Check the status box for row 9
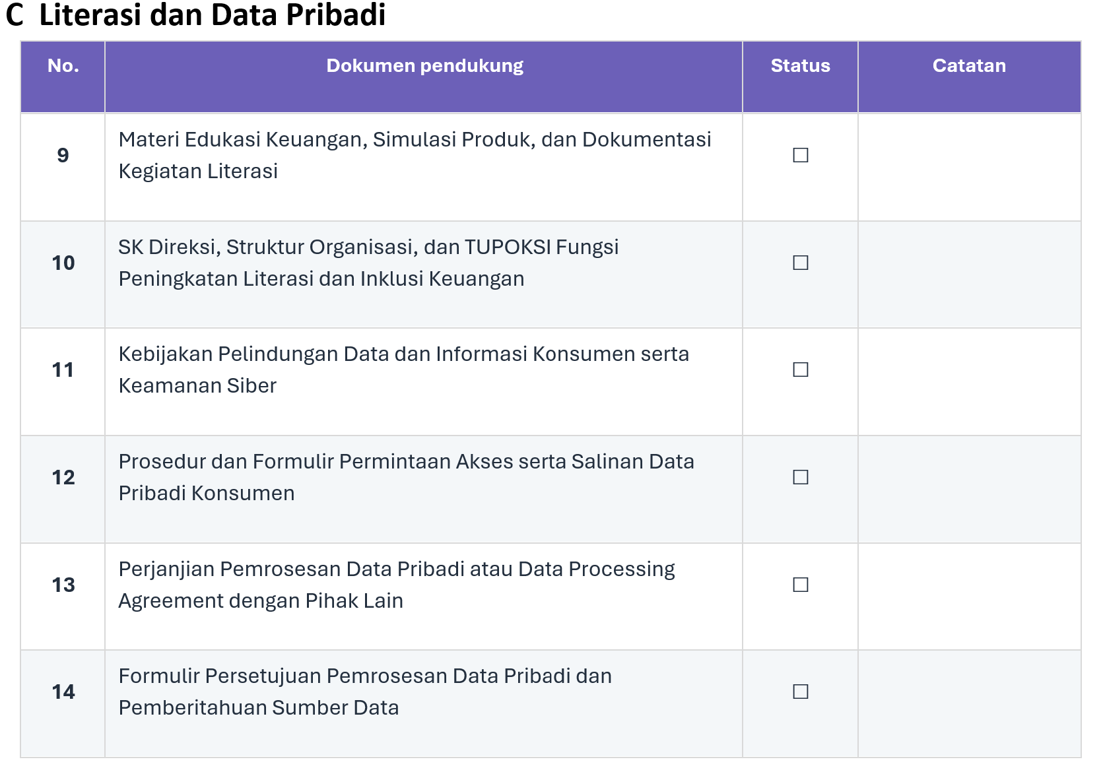 800,155
